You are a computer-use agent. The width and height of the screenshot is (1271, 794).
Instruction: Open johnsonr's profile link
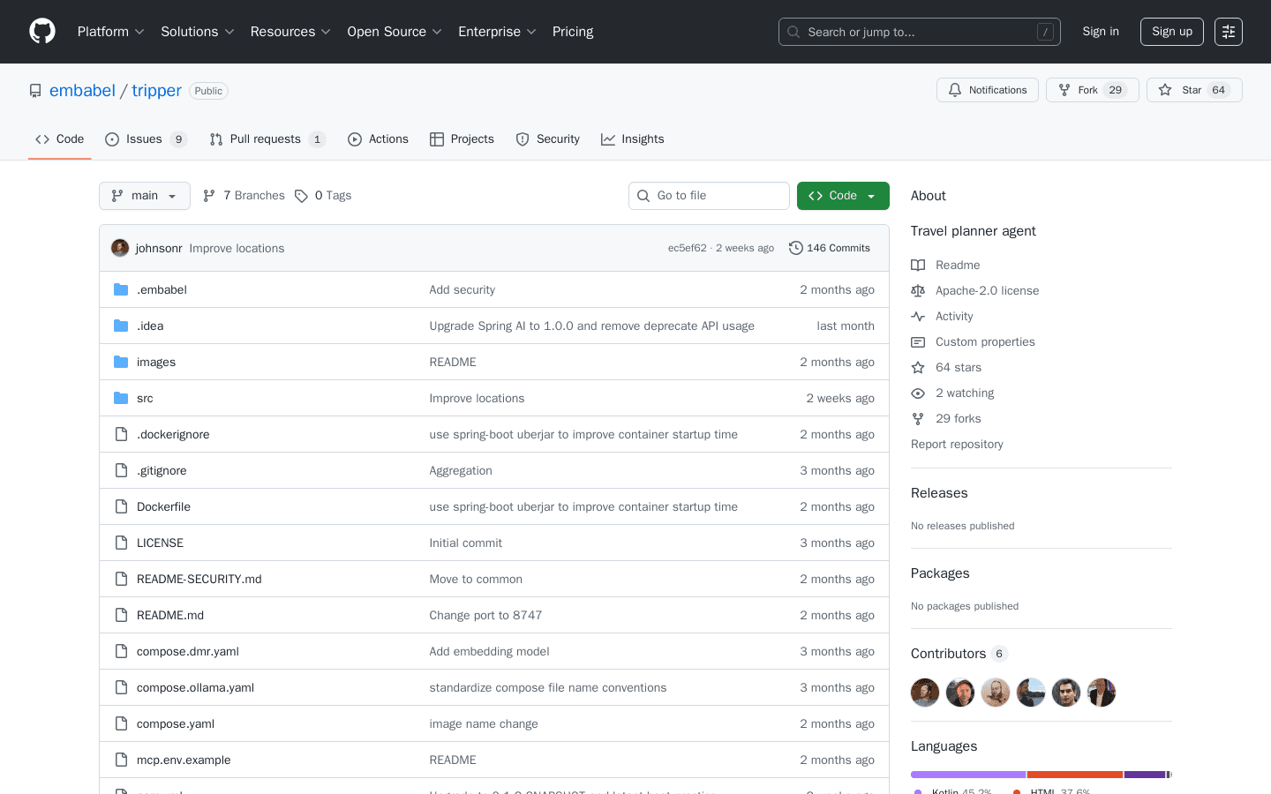point(159,248)
